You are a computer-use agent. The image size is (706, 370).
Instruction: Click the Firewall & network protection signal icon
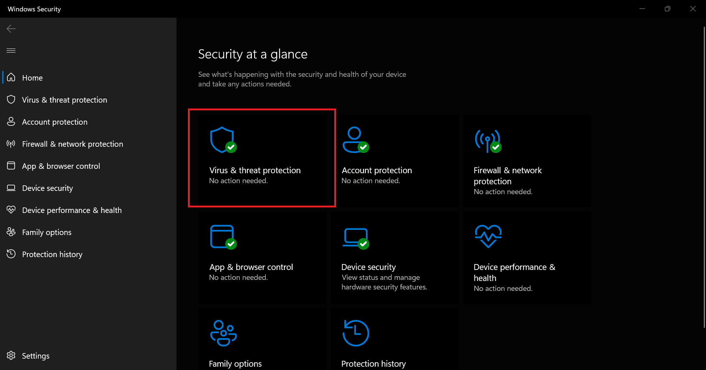click(x=11, y=143)
